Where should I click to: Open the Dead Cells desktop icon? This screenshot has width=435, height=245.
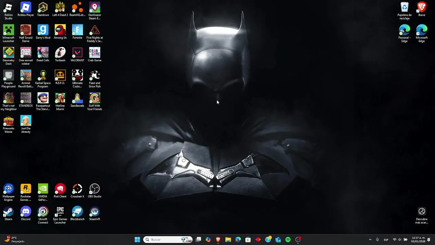pyautogui.click(x=43, y=55)
